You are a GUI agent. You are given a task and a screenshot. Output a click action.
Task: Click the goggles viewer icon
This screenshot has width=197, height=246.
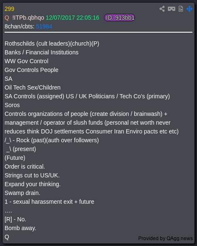171,9
